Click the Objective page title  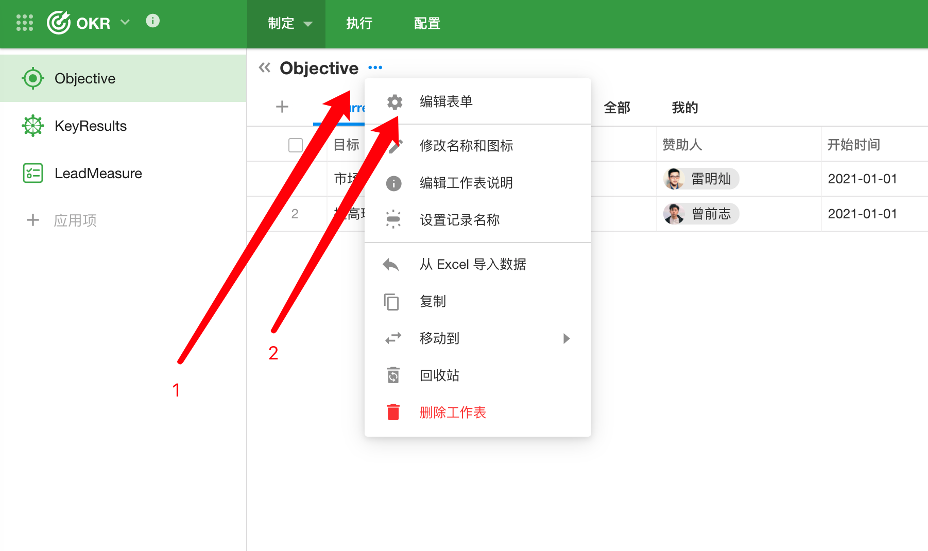click(319, 68)
